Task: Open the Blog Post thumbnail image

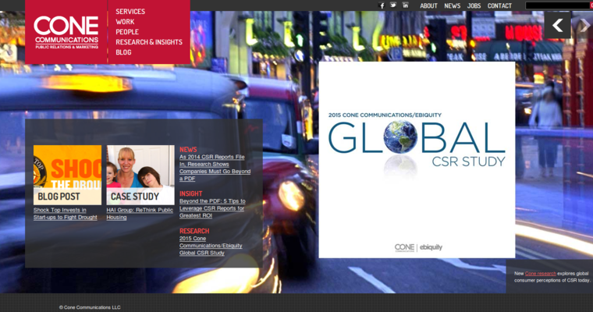Action: (x=67, y=175)
